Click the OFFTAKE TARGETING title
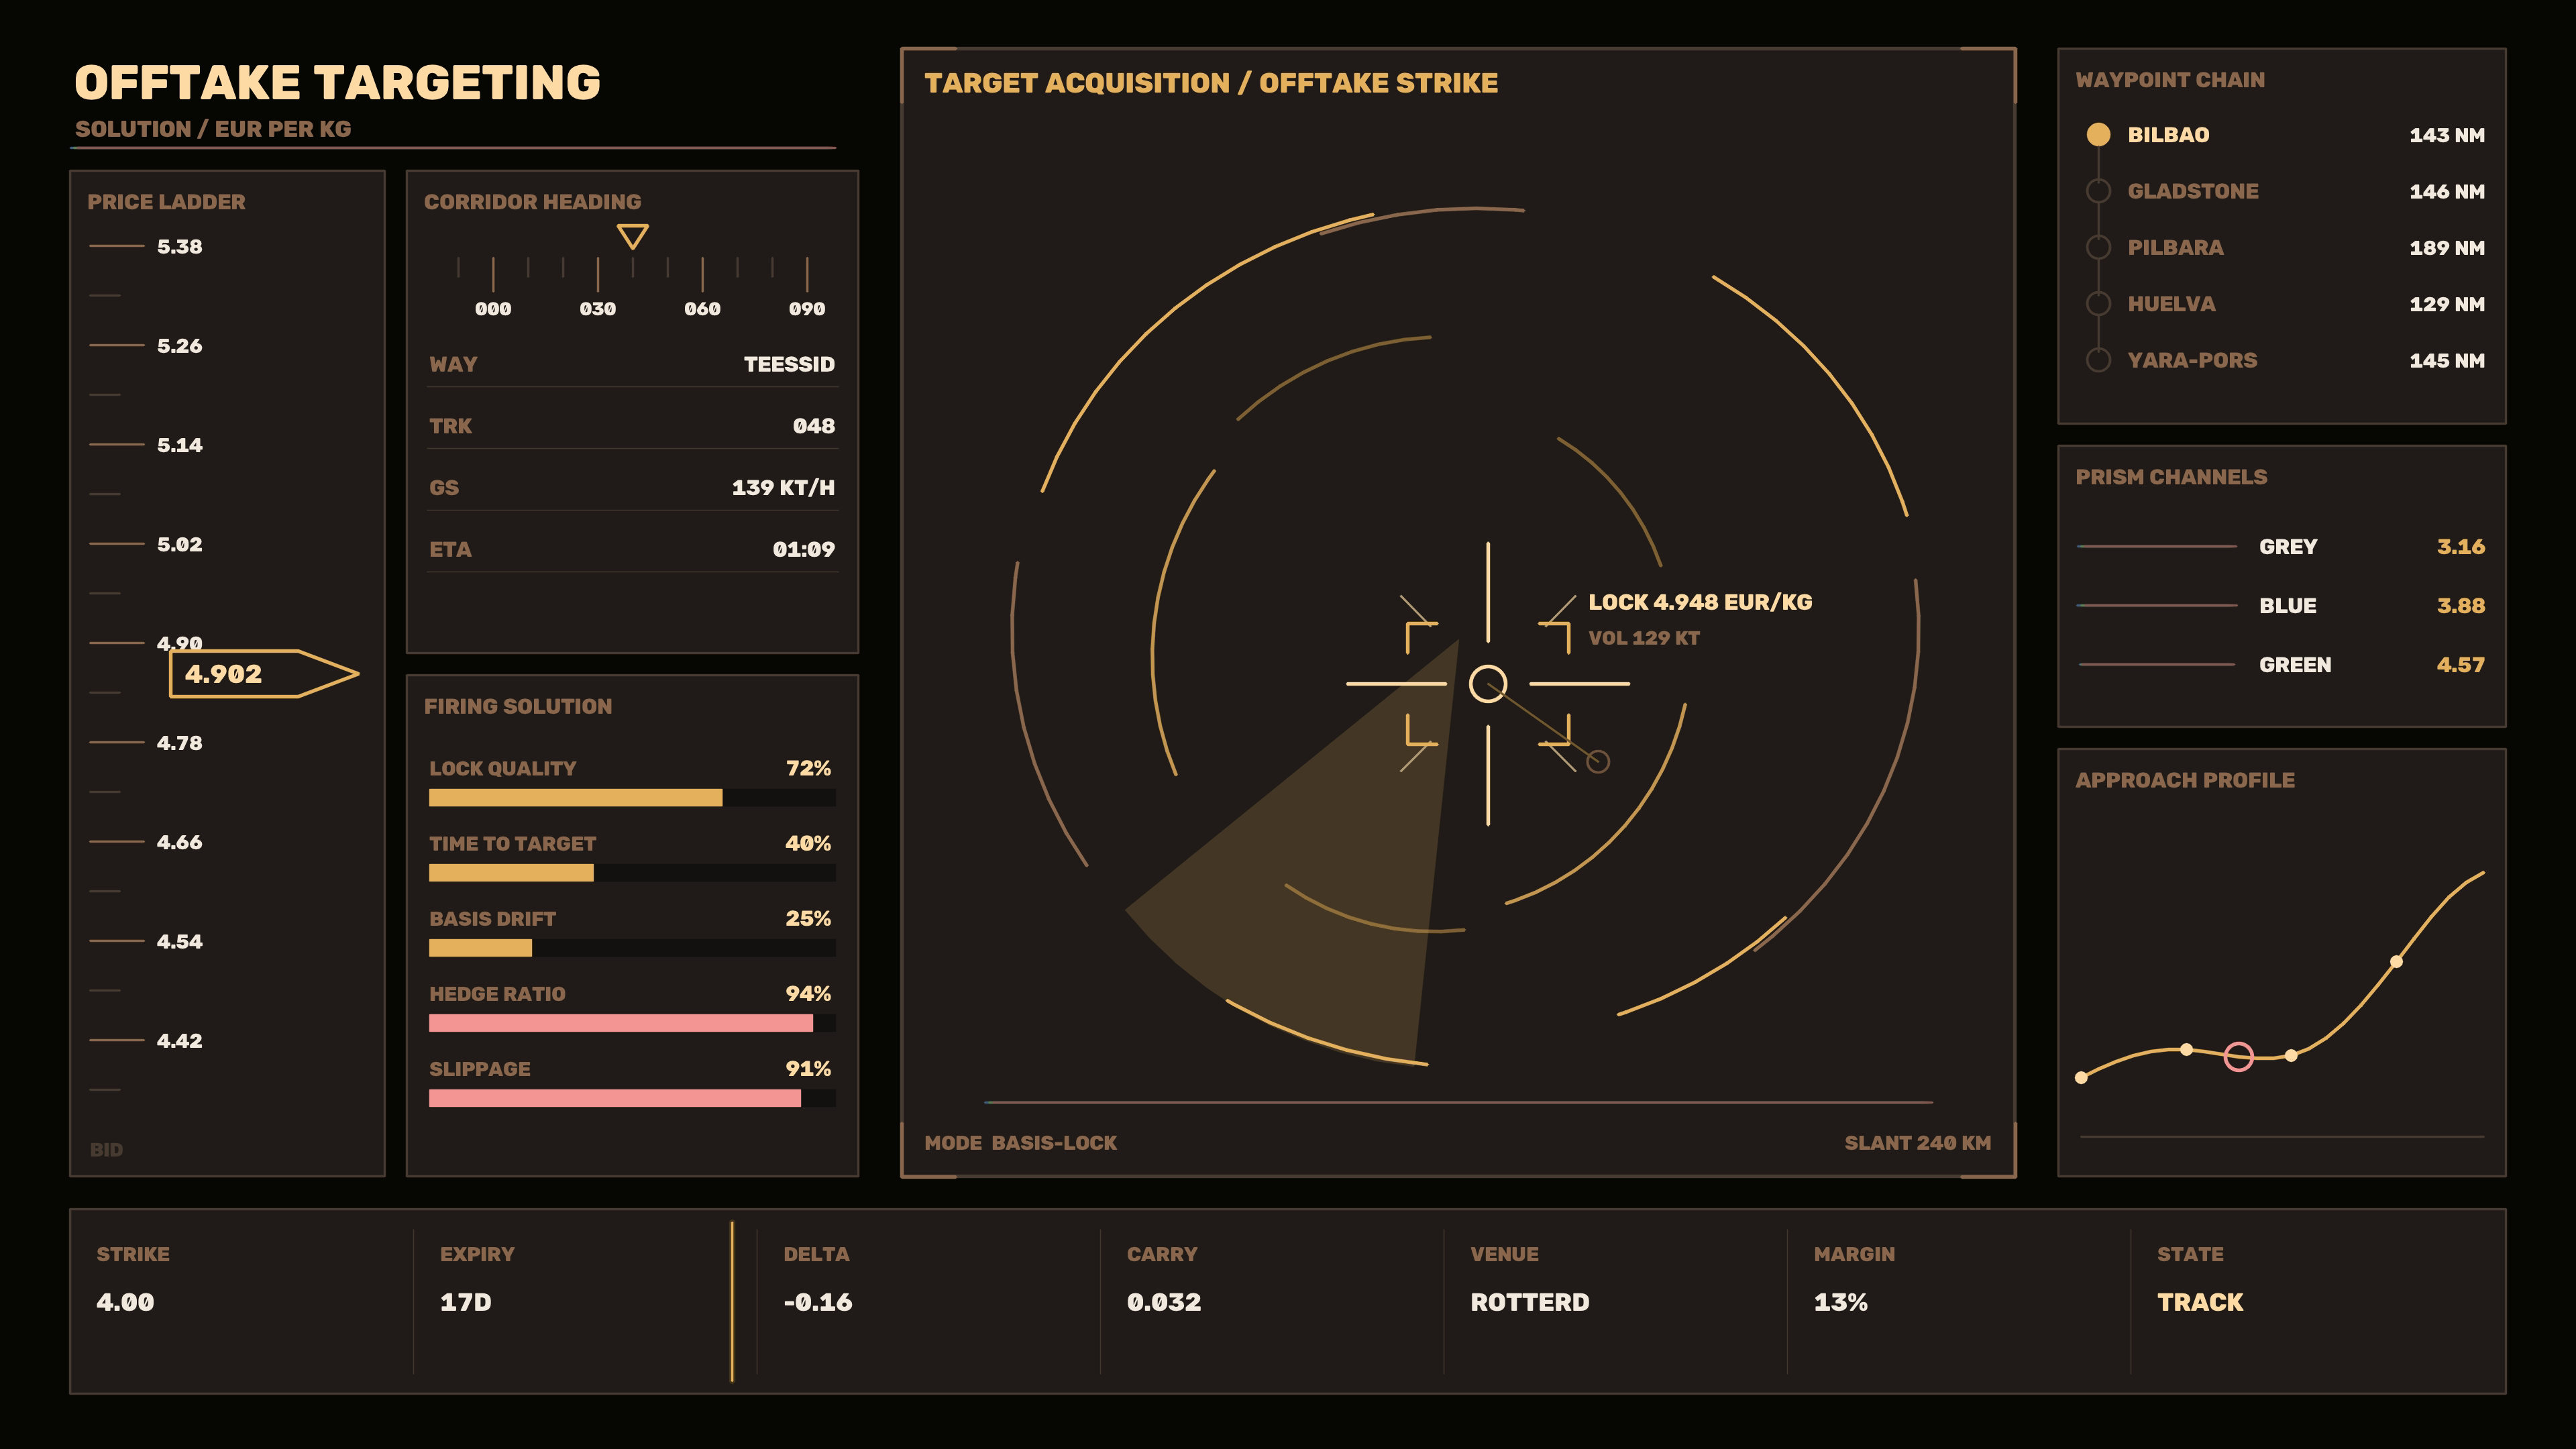The image size is (2576, 1449). [x=338, y=83]
